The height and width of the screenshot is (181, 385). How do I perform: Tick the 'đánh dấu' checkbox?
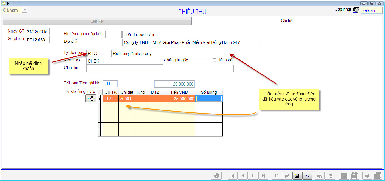tap(214, 60)
